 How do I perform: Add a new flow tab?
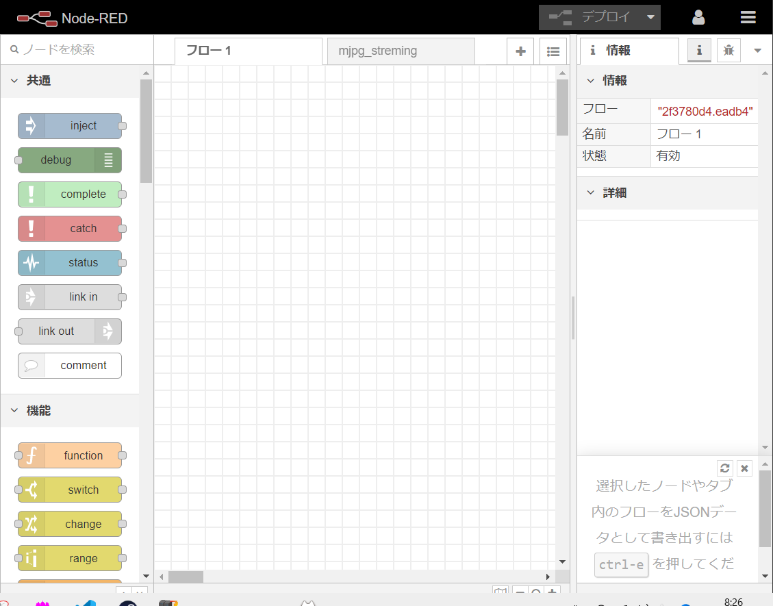[x=520, y=51]
